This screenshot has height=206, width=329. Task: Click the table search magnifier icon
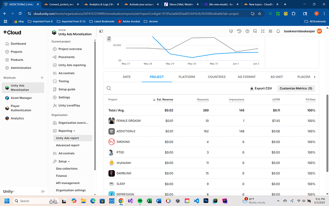(109, 88)
